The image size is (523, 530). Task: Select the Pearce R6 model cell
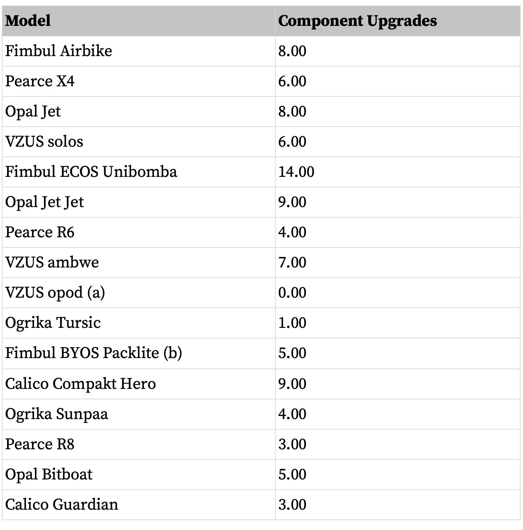tap(40, 232)
